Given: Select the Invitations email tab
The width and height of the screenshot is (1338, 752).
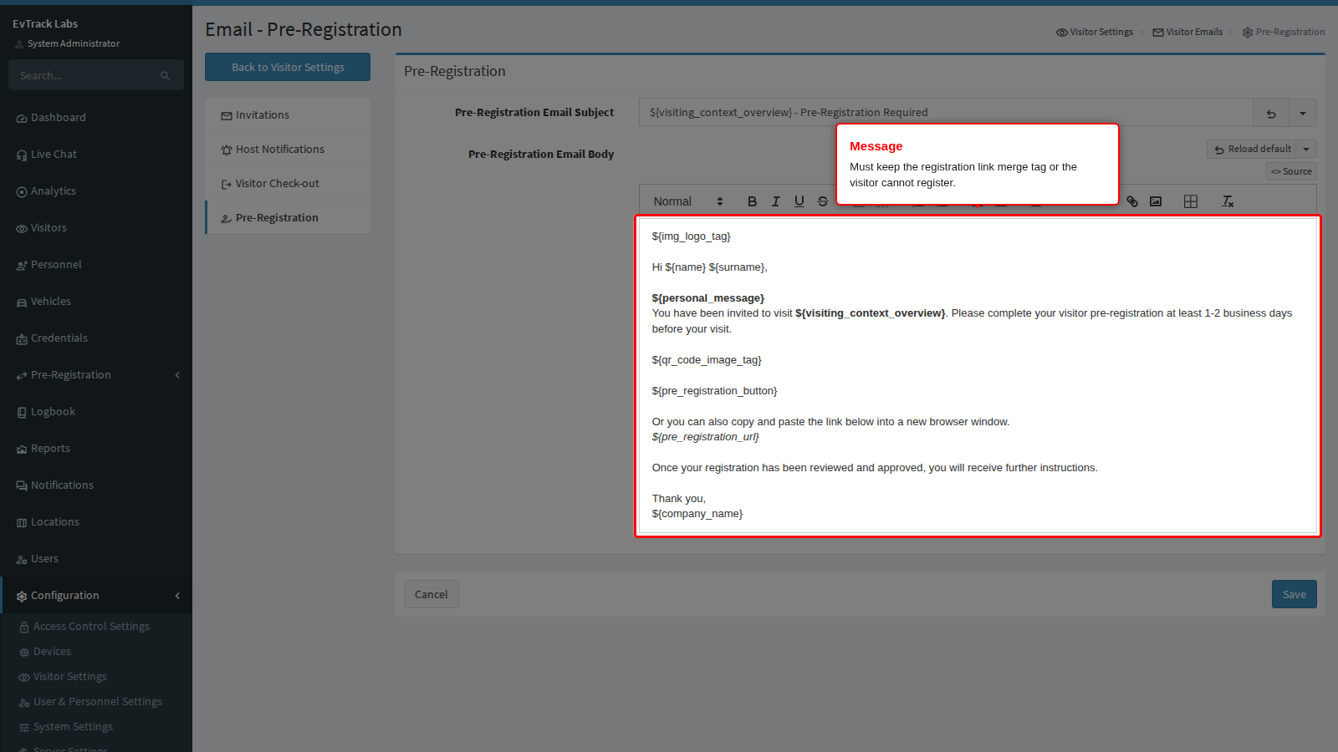Looking at the screenshot, I should [x=288, y=115].
